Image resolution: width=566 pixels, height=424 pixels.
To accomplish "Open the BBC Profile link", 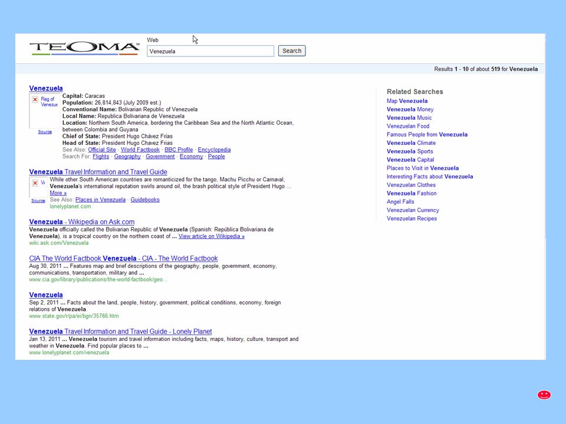I will (179, 150).
